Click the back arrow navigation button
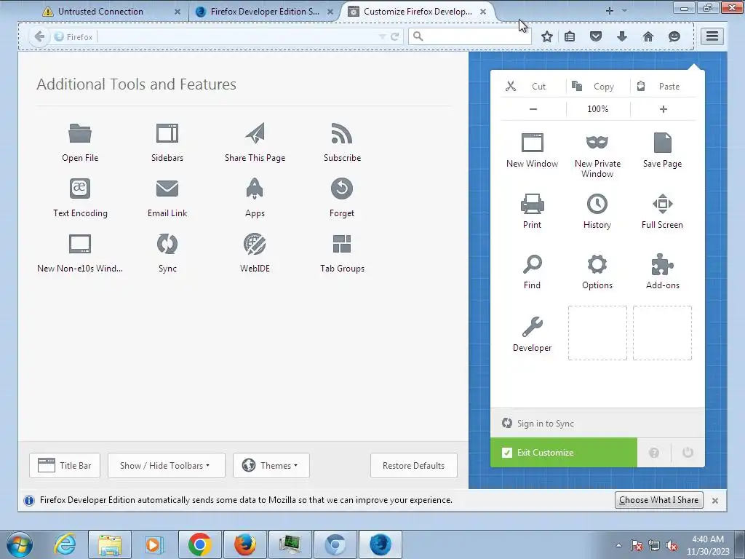 39,36
